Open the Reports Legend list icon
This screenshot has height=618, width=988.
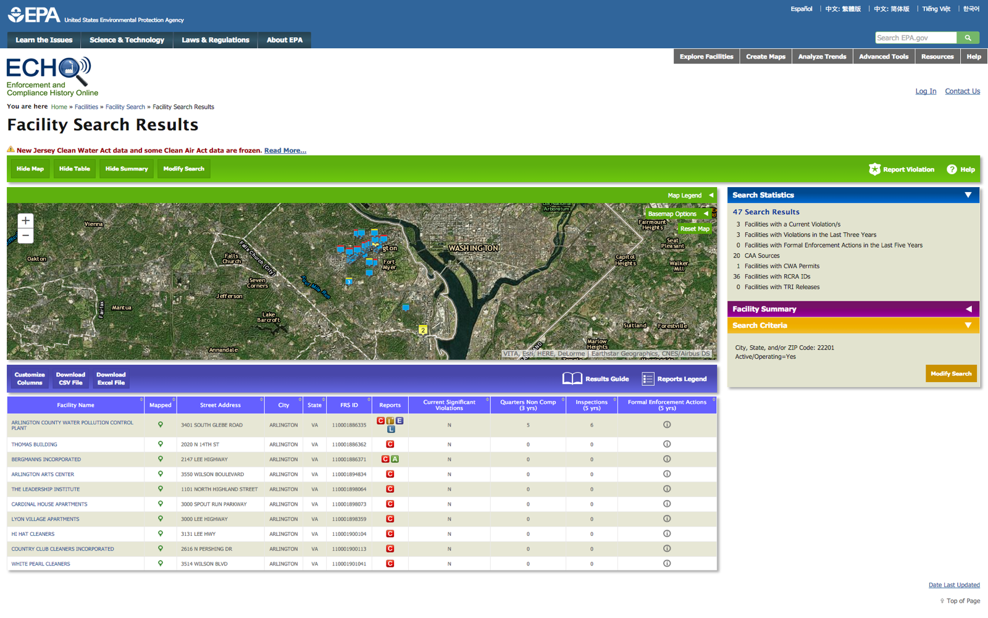[x=647, y=379]
